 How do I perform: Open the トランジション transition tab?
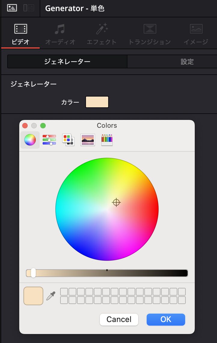click(150, 34)
